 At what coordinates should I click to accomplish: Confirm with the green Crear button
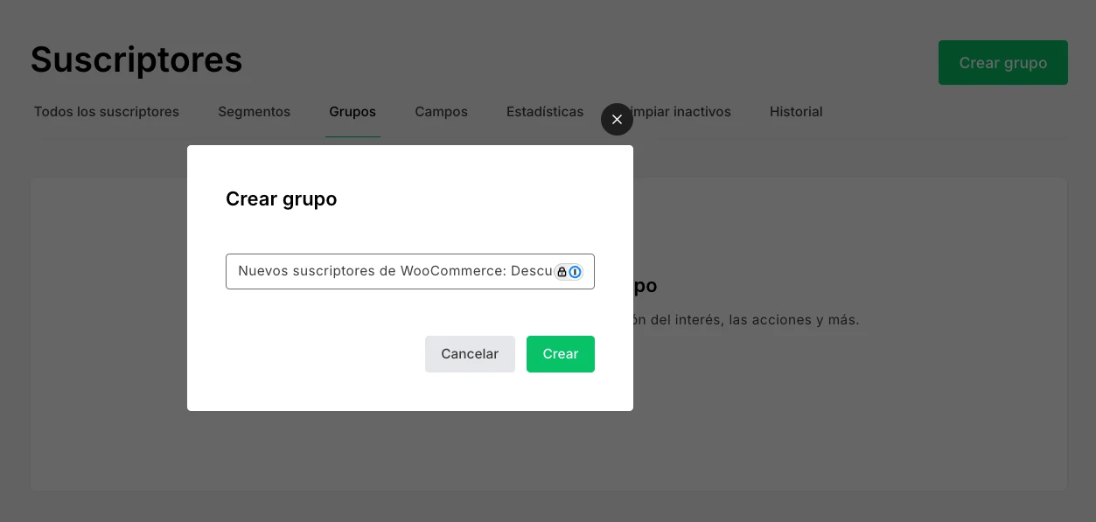click(x=560, y=354)
